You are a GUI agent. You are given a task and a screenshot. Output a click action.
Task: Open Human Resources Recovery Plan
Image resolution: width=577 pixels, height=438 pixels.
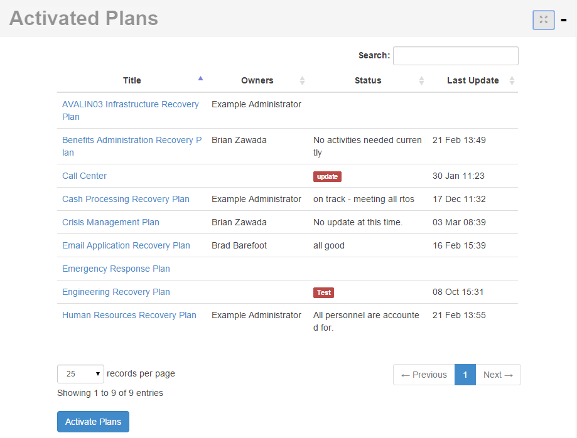[129, 315]
